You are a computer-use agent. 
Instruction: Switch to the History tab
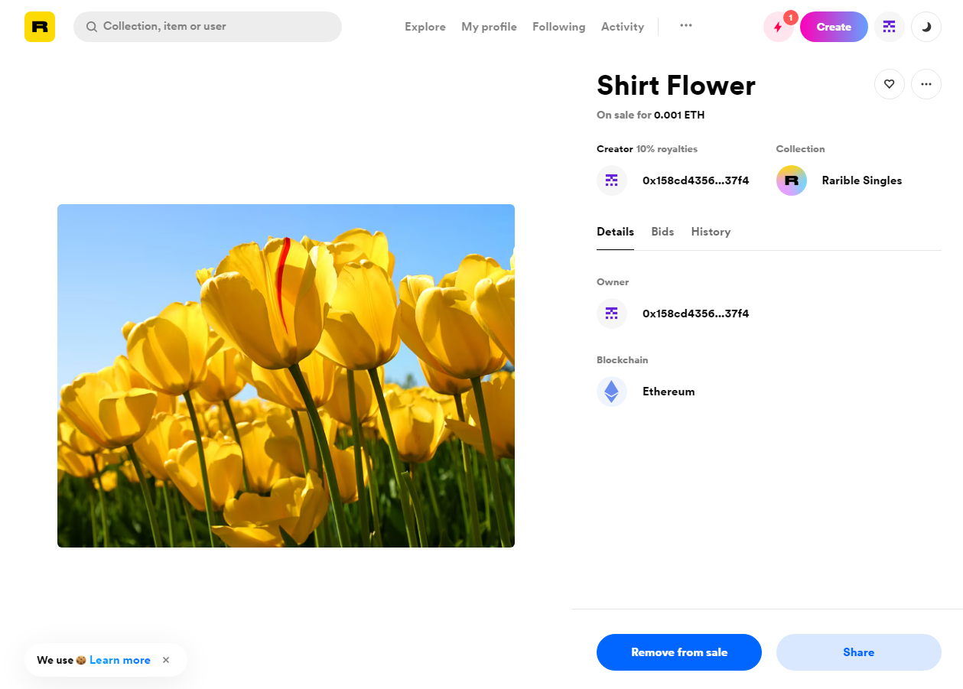[711, 232]
